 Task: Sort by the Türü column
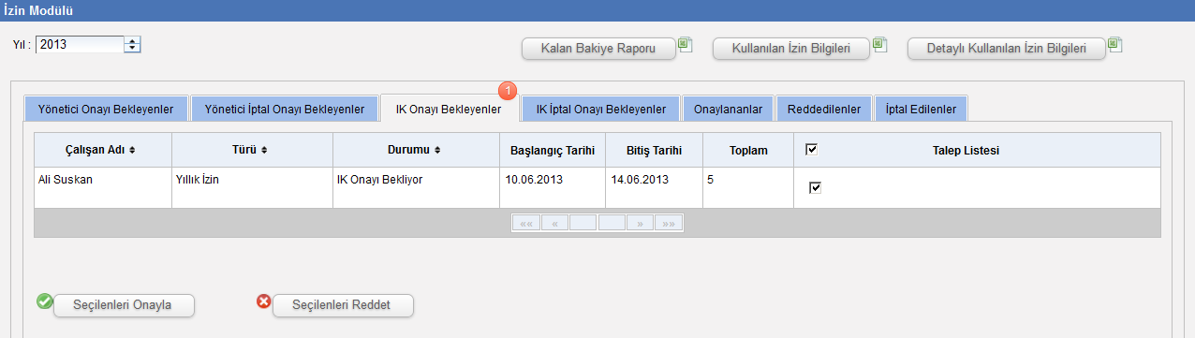[x=250, y=150]
